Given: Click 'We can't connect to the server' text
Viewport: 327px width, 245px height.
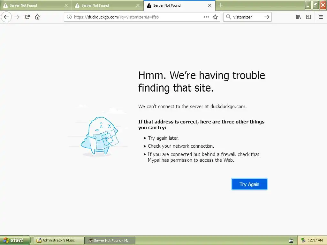Looking at the screenshot, I should coord(192,107).
